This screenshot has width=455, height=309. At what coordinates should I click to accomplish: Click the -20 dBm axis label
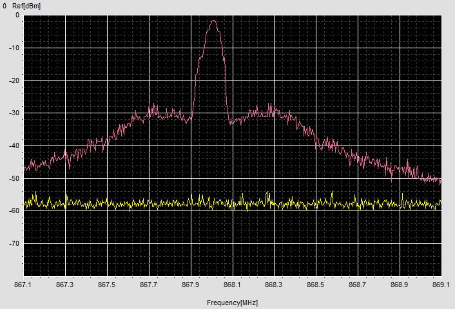(14, 80)
